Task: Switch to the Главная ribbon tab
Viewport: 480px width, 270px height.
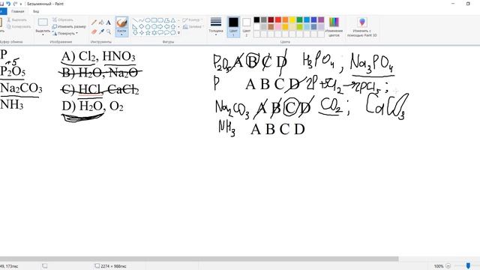Action: tap(17, 11)
